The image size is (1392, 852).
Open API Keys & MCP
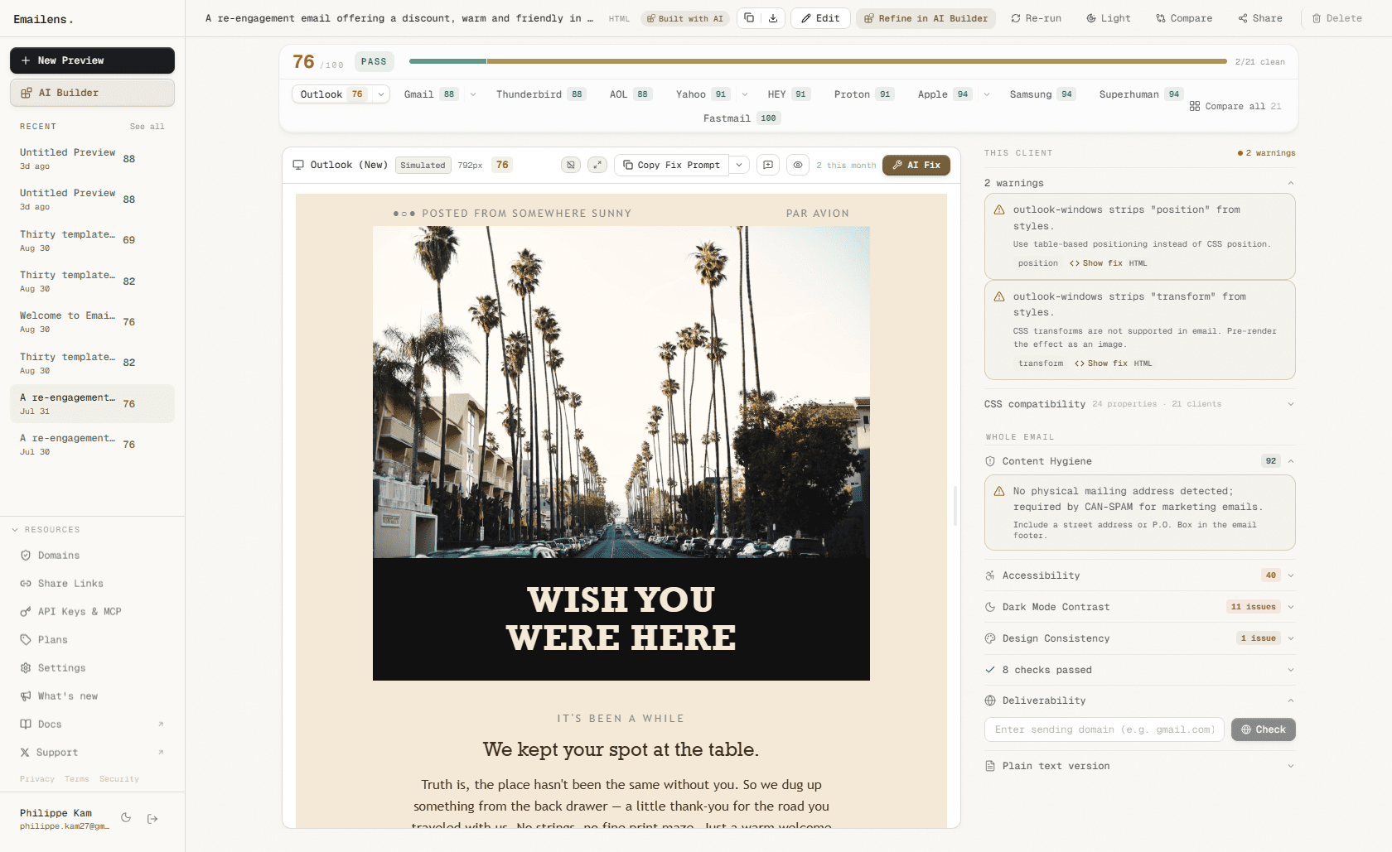pos(92,612)
